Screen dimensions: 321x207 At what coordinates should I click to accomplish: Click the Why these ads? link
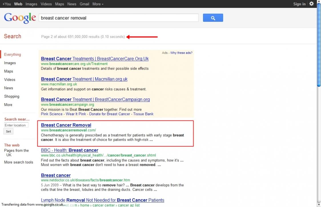[x=181, y=53]
